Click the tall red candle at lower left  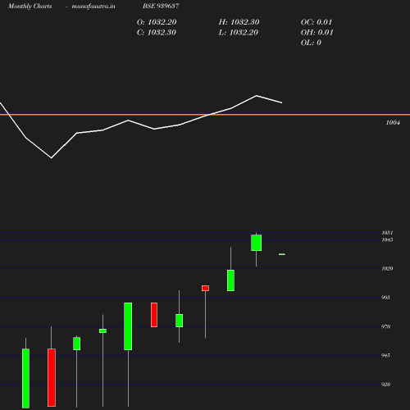click(52, 377)
